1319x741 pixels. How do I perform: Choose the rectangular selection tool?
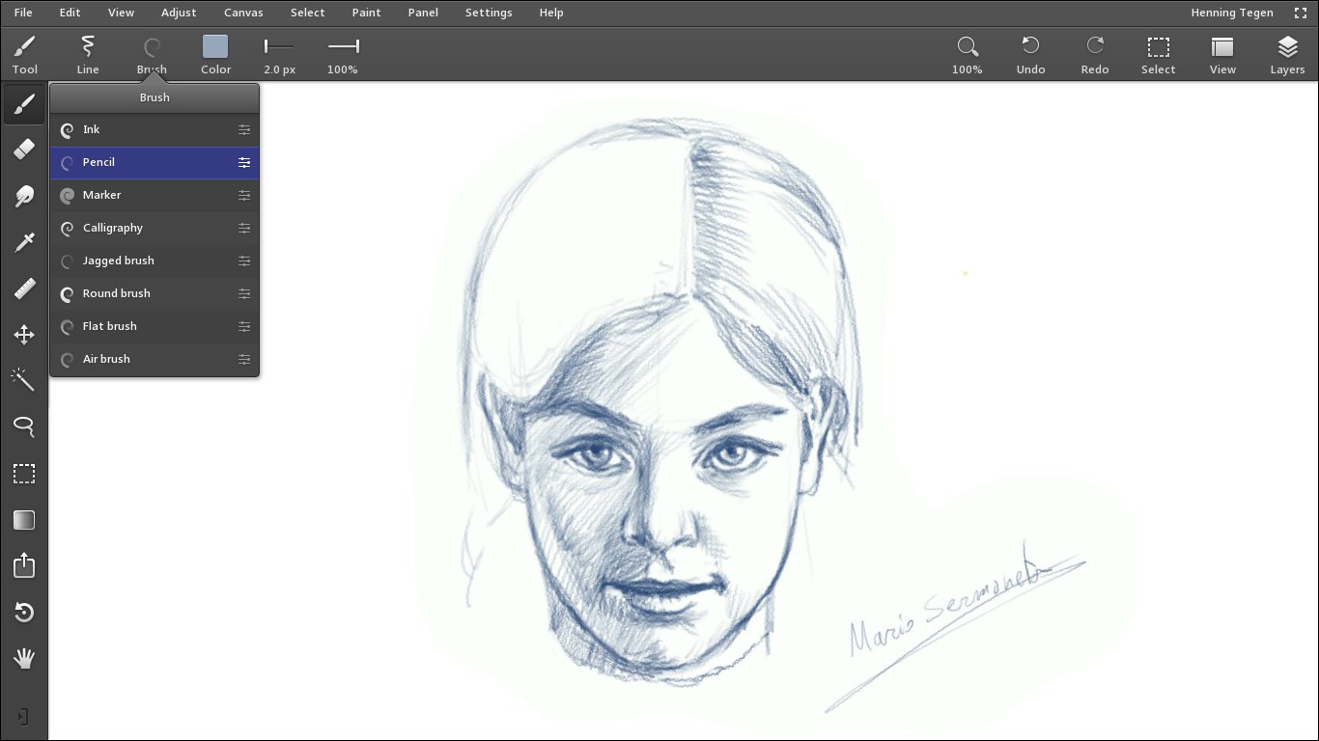tap(23, 473)
